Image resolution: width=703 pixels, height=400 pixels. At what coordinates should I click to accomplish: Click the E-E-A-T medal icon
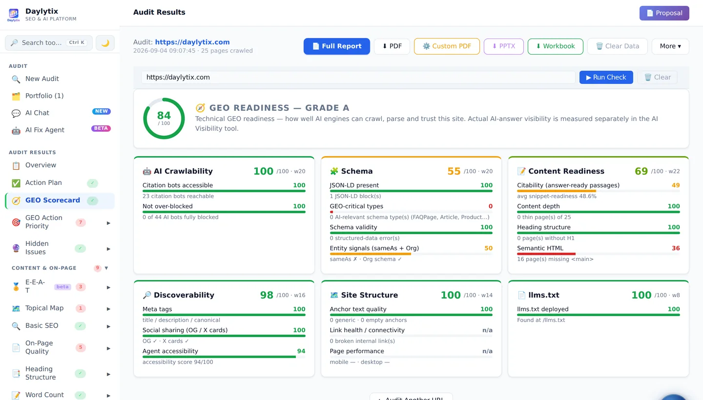[16, 287]
